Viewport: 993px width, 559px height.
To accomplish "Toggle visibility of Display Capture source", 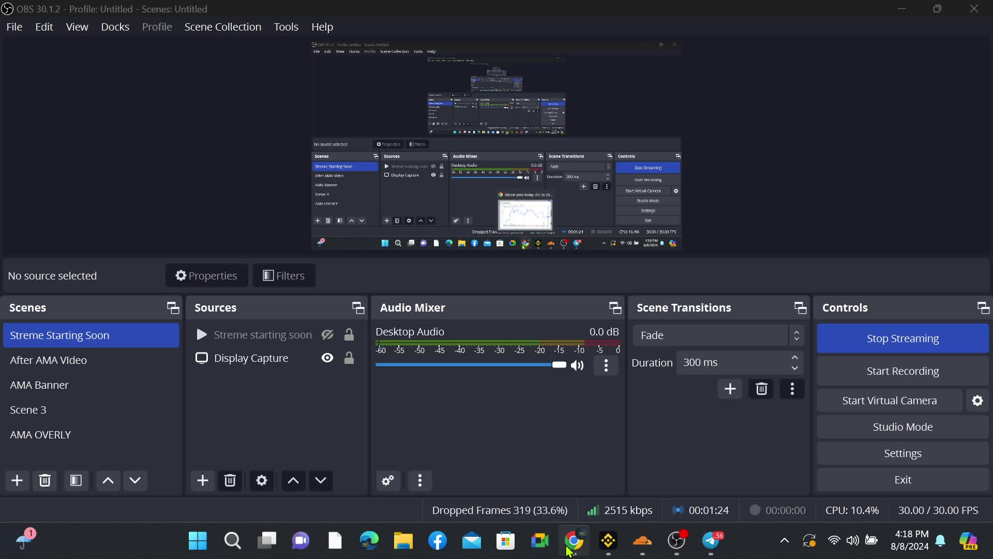I will click(x=327, y=358).
